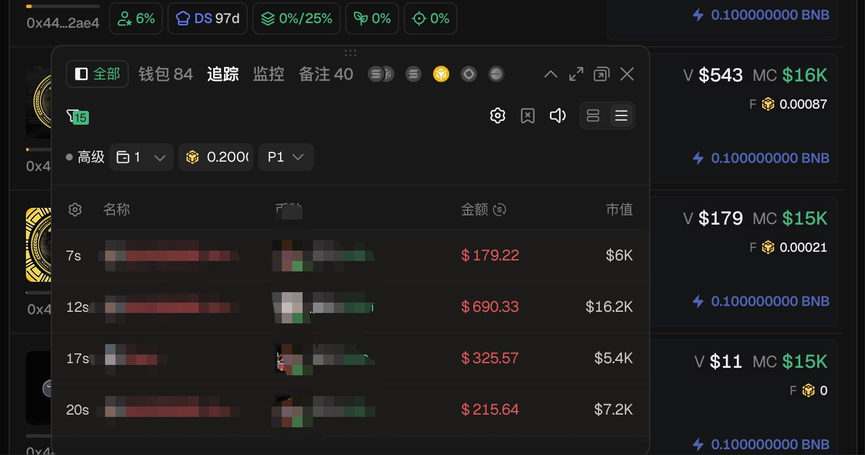The height and width of the screenshot is (455, 865).
Task: Open tracking panel settings gear
Action: [x=497, y=116]
